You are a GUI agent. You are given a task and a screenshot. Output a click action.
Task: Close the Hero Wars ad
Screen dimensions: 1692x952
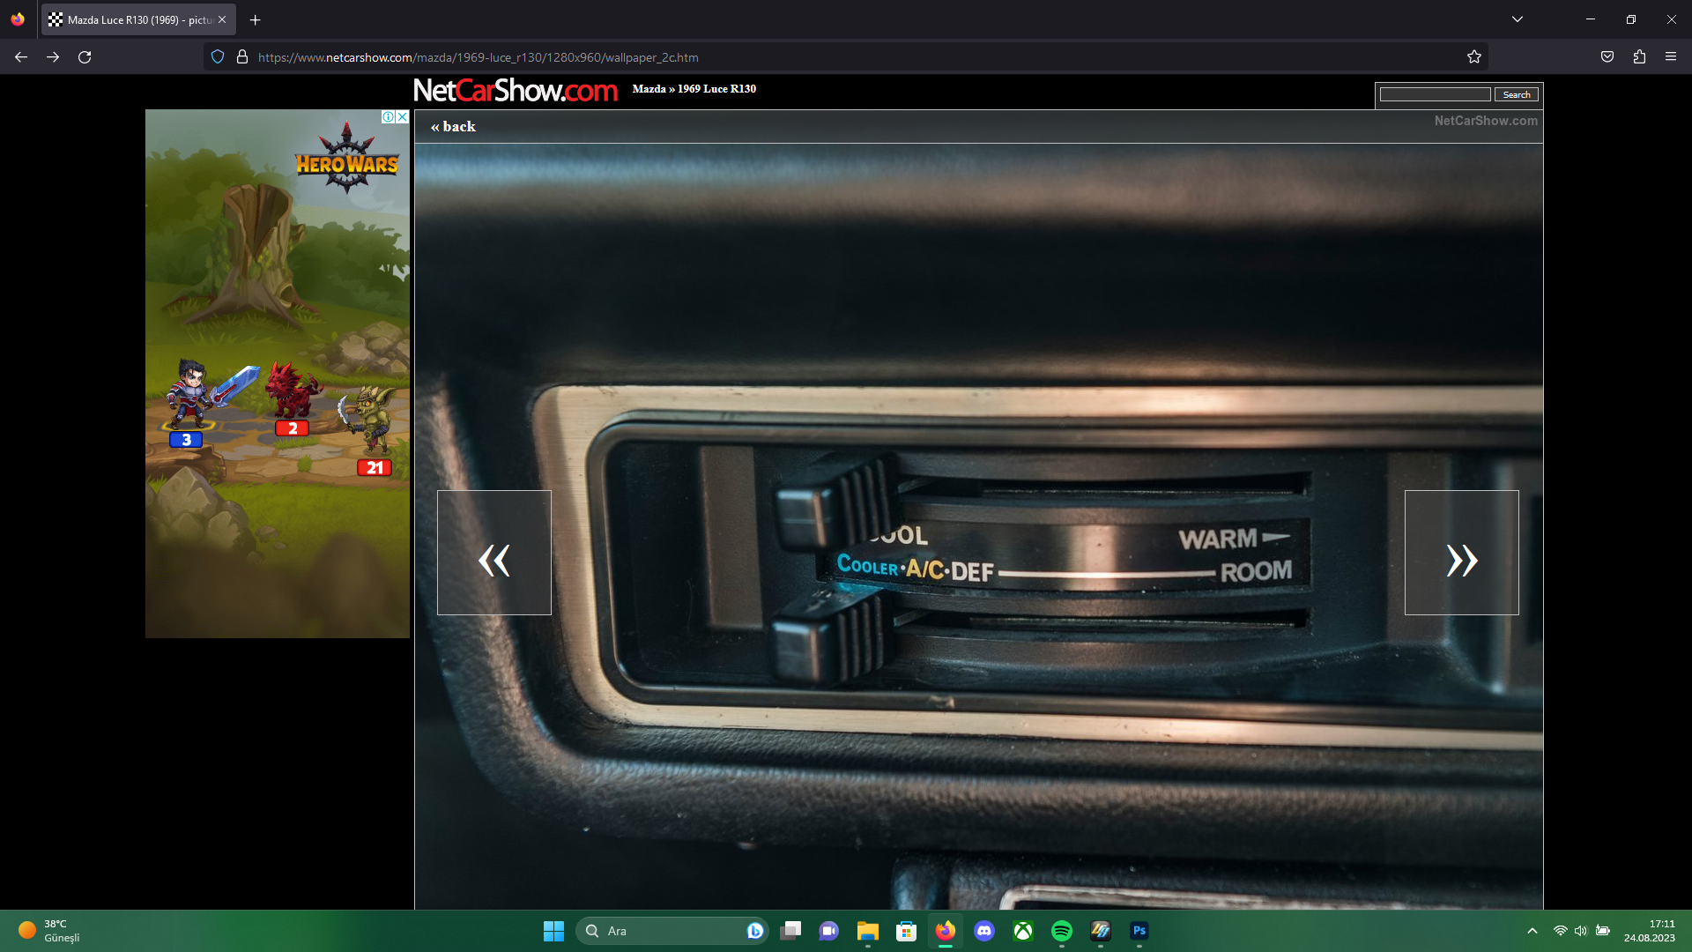(403, 116)
